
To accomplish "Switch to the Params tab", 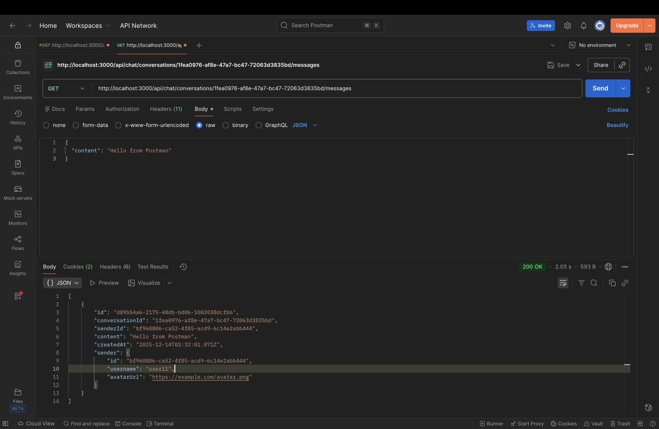I will pyautogui.click(x=85, y=109).
